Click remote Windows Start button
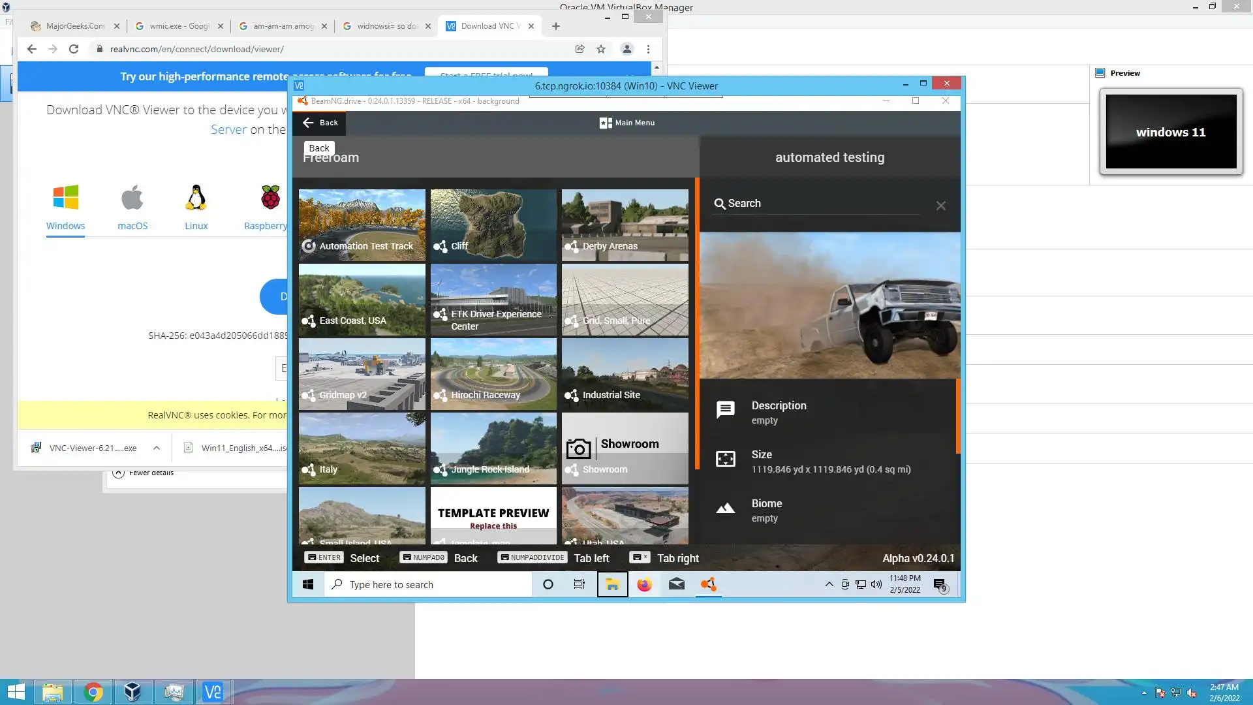1253x705 pixels. tap(308, 584)
